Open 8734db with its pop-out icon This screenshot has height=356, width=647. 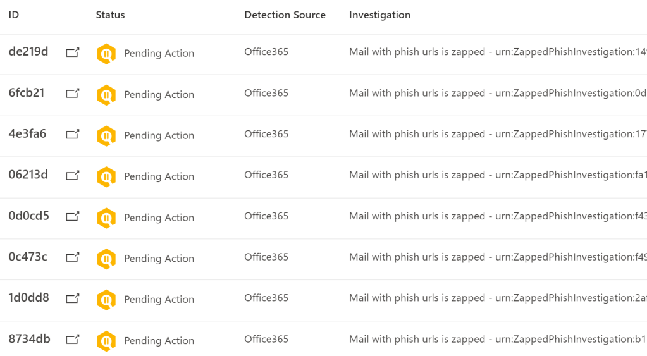pos(73,340)
